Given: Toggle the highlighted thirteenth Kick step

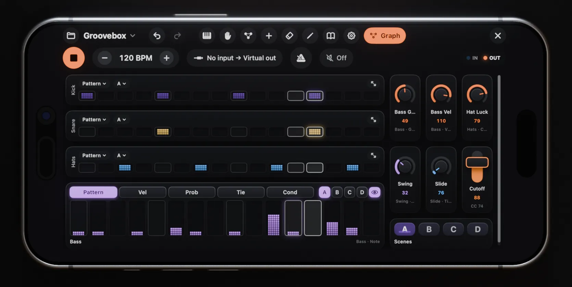Looking at the screenshot, I should coord(315,96).
